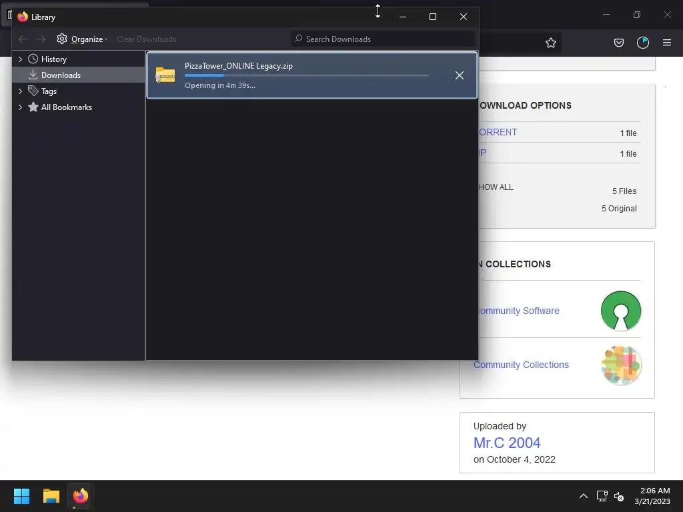Restore down the Firefox browser window

click(x=637, y=15)
